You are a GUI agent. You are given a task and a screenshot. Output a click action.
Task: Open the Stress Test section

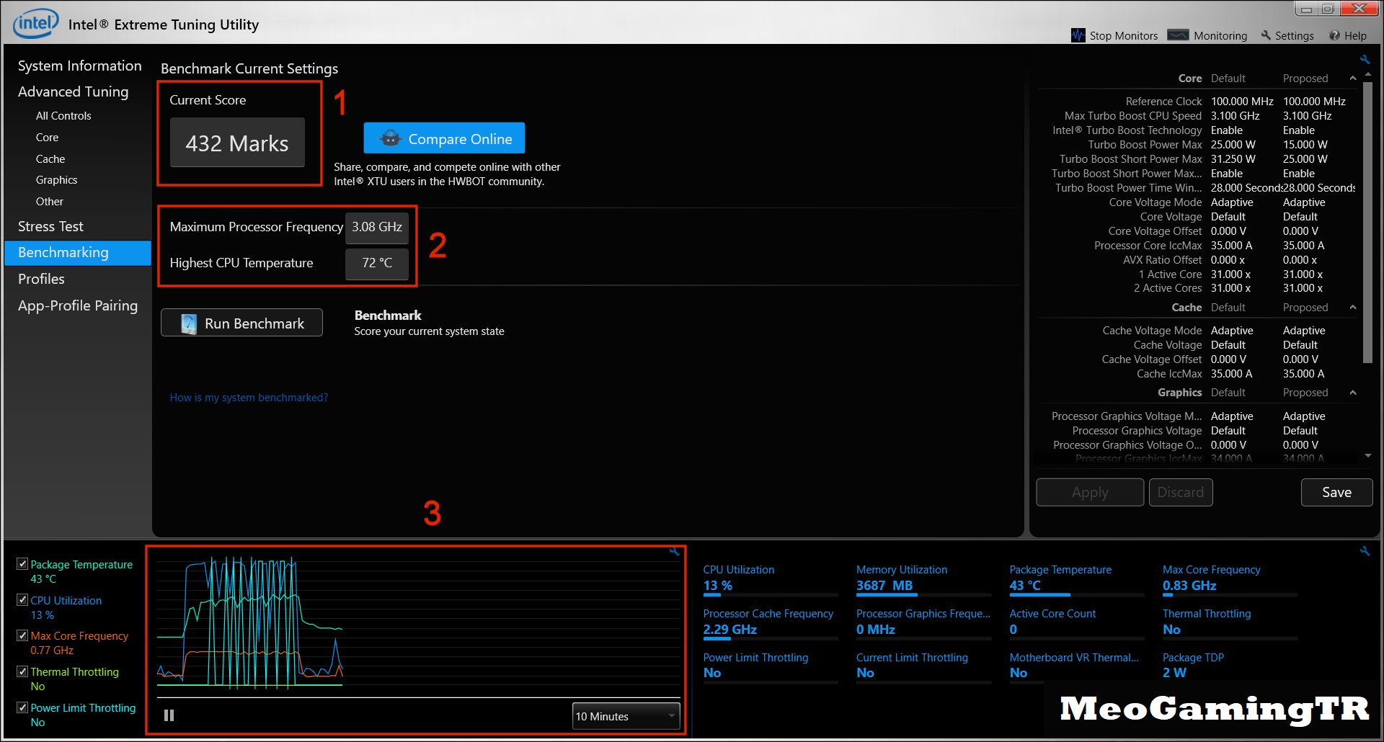click(50, 226)
